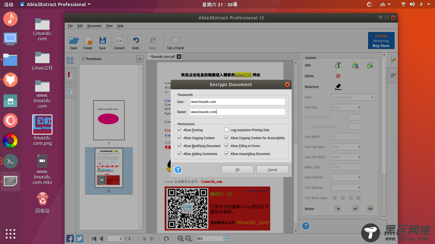The width and height of the screenshot is (435, 244).
Task: Cancel the Encrypt Document dialog
Action: (273, 170)
